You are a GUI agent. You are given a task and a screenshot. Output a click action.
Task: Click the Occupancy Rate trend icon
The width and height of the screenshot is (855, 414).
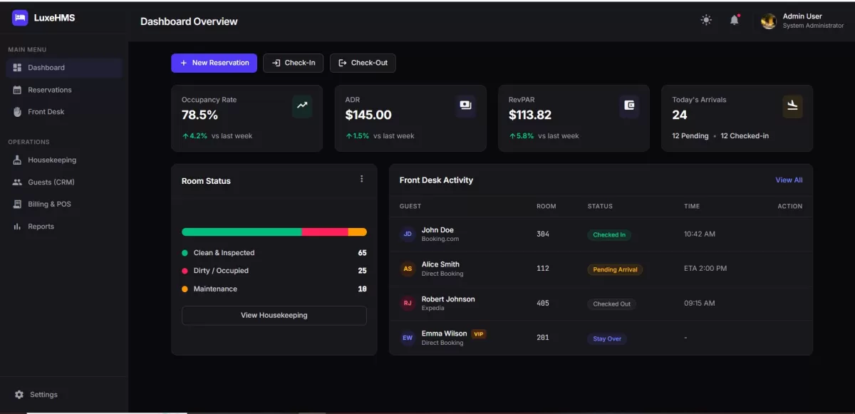click(302, 105)
